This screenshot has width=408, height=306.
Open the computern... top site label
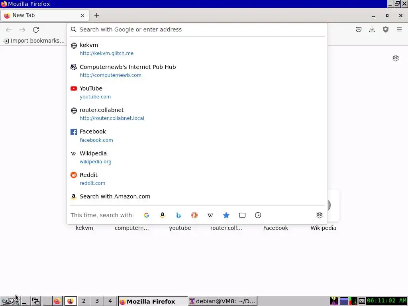(131, 228)
